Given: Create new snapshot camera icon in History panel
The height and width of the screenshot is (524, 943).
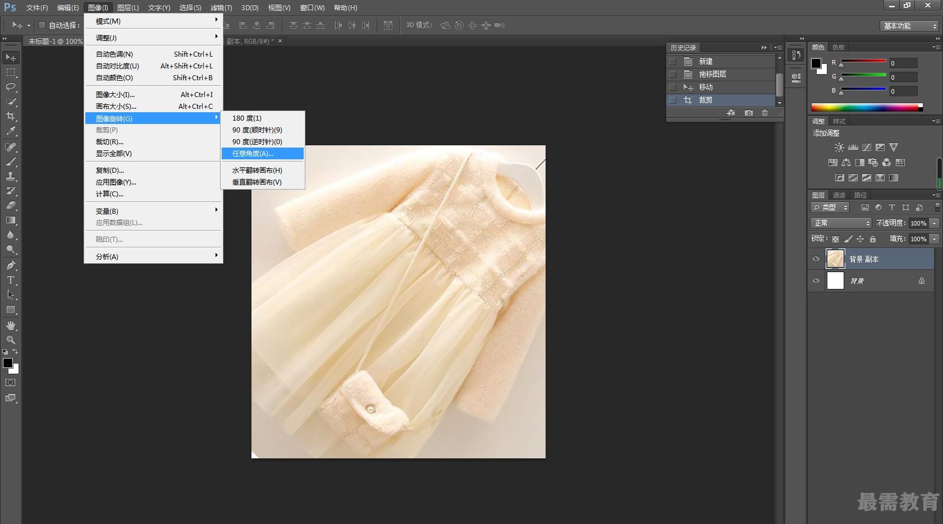Looking at the screenshot, I should pos(749,113).
